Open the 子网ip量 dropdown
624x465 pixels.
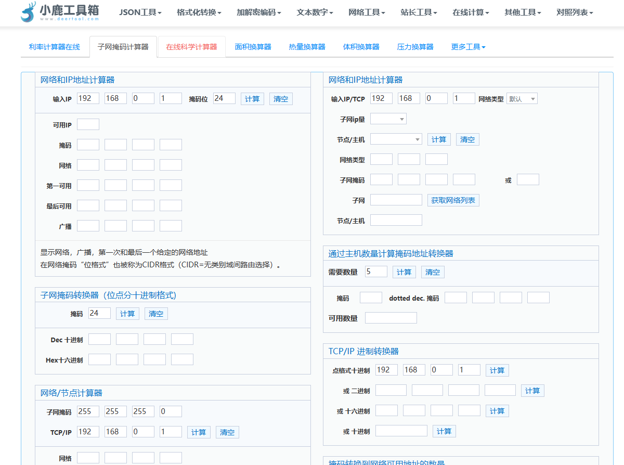click(x=388, y=119)
